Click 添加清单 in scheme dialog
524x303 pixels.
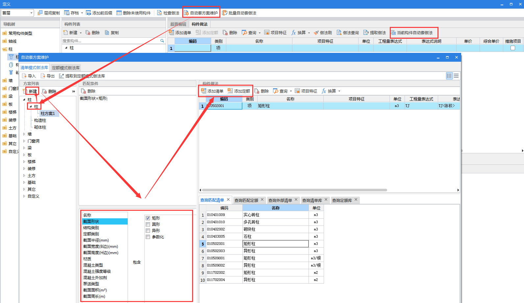pos(212,91)
